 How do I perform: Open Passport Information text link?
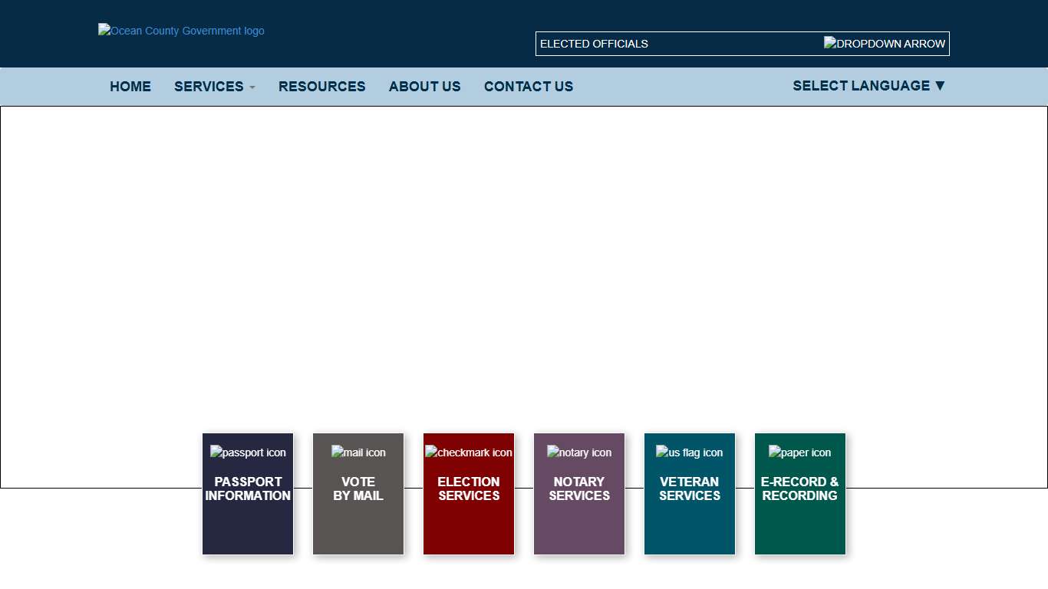[x=248, y=489]
